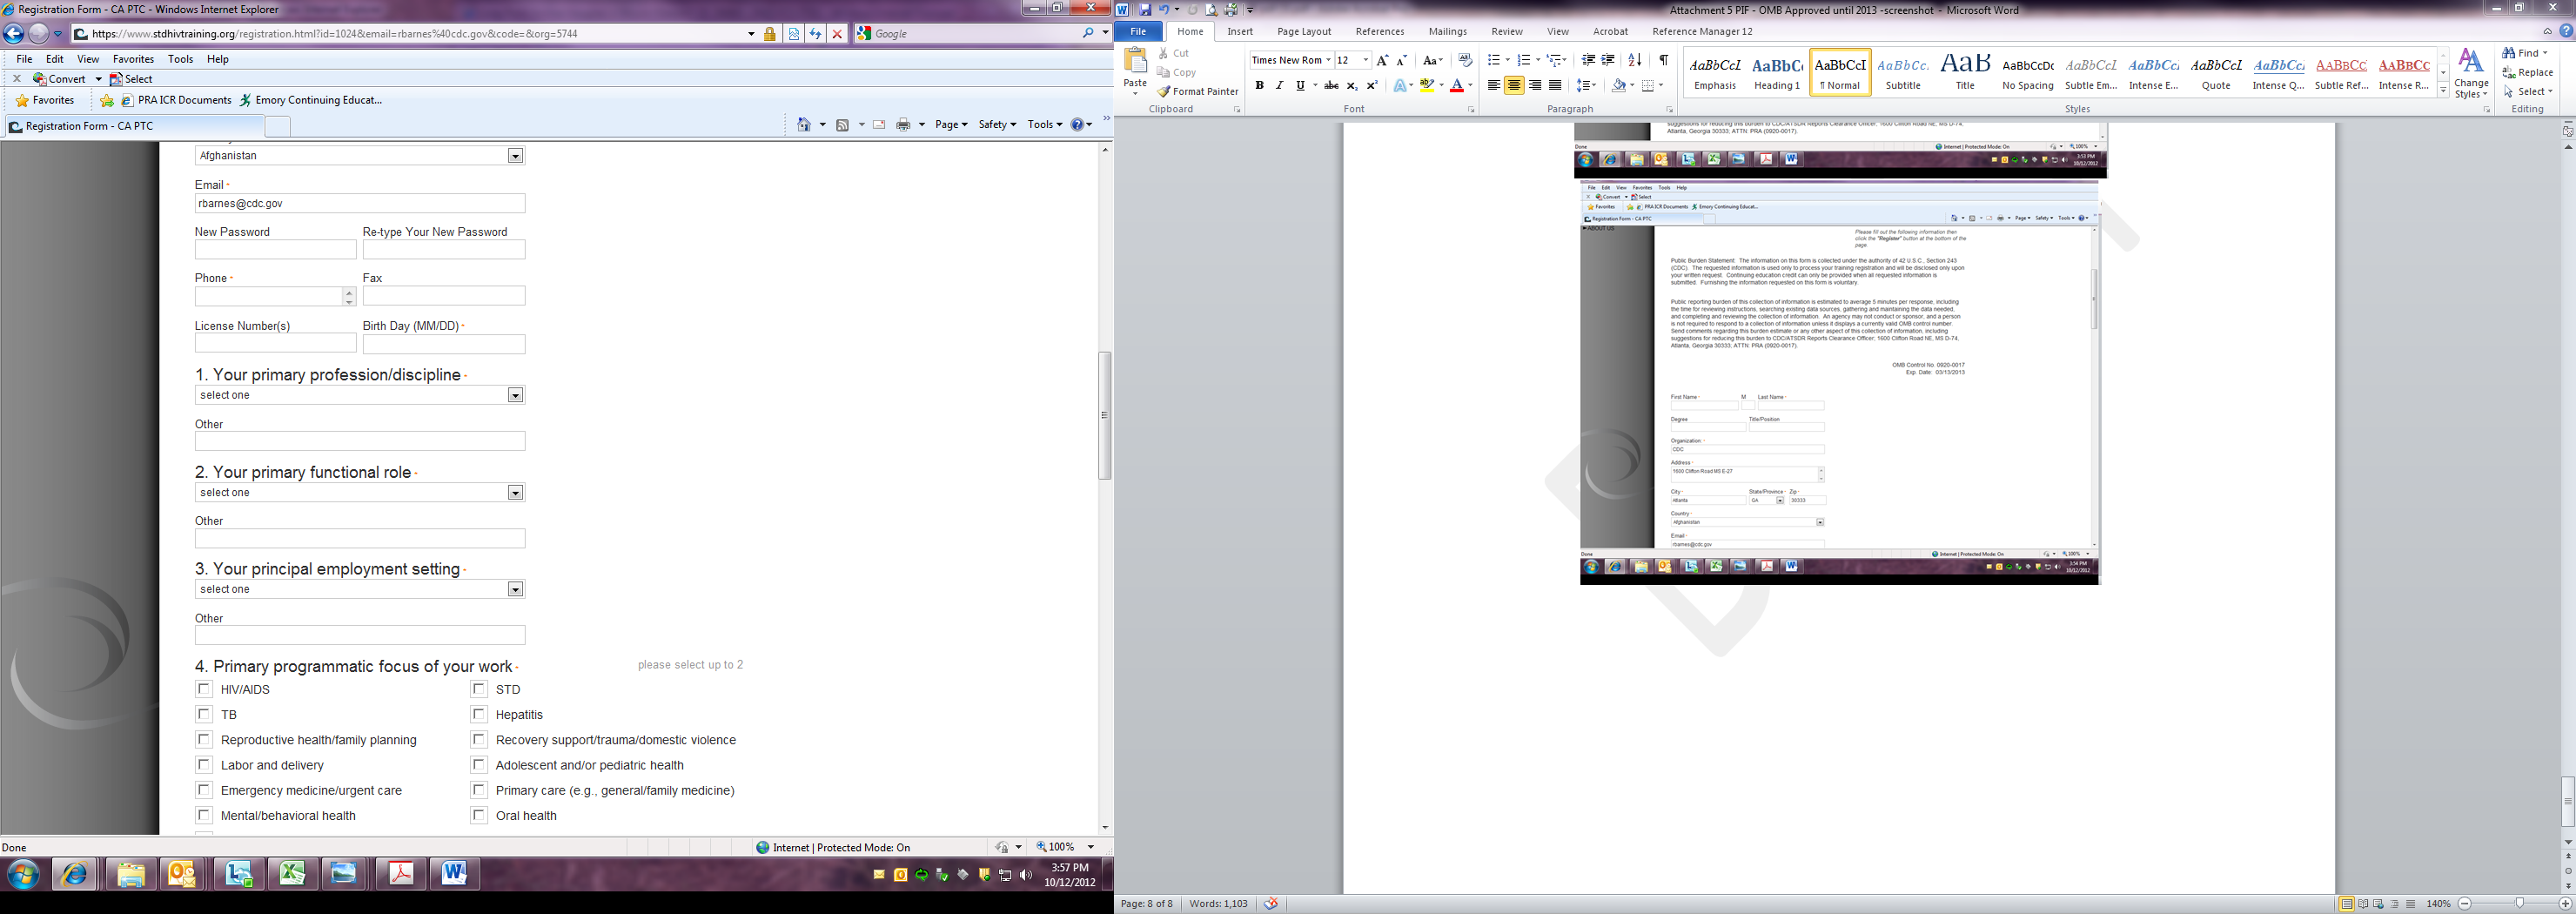Viewport: 2576px width, 914px height.
Task: Click the Bold formatting icon in Word
Action: [1259, 86]
